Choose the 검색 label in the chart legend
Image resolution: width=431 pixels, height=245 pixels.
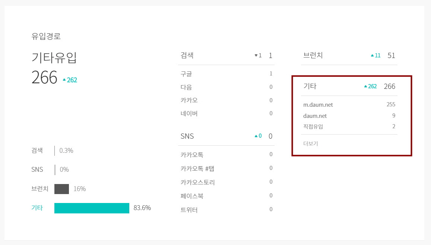pyautogui.click(x=37, y=150)
